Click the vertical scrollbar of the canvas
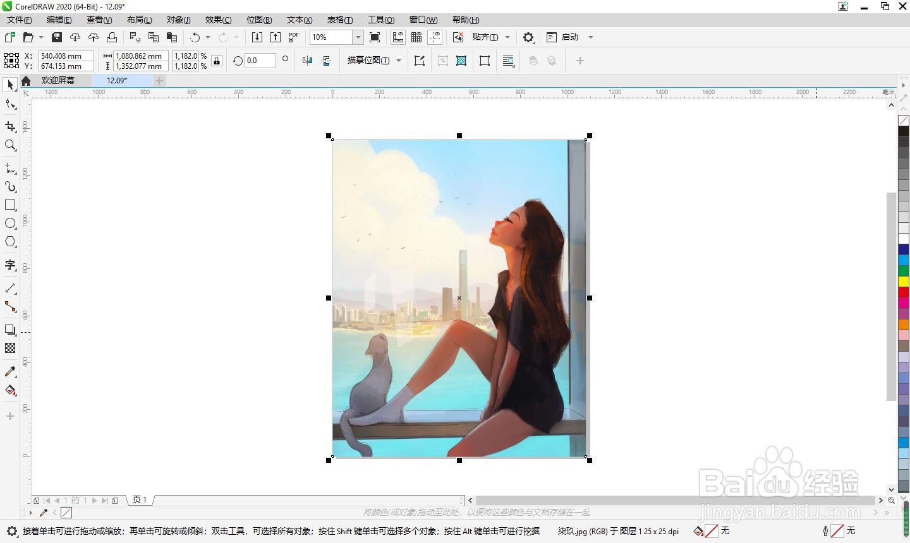This screenshot has width=910, height=543. pyautogui.click(x=891, y=296)
